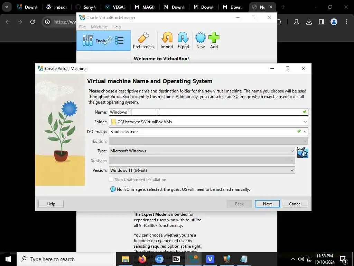Viewport: 354px width, 266px height.
Task: Click the browser labs flask icon
Action: coord(296,22)
